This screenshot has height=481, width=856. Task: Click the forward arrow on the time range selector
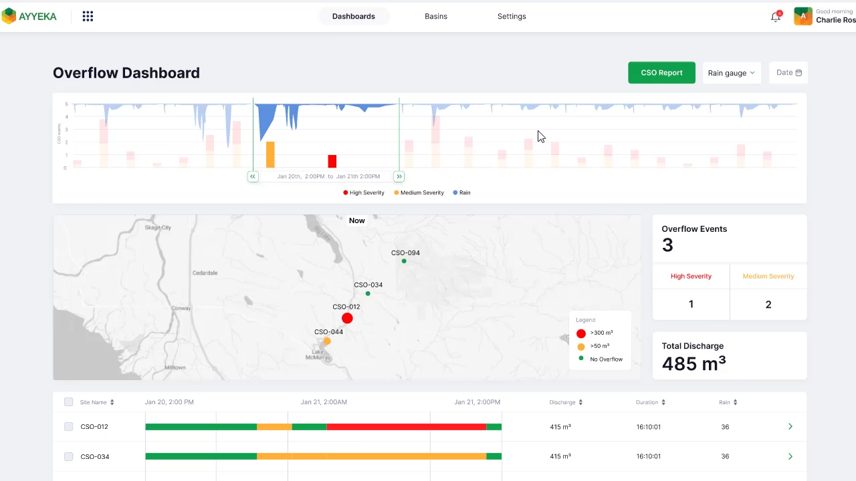coord(399,176)
